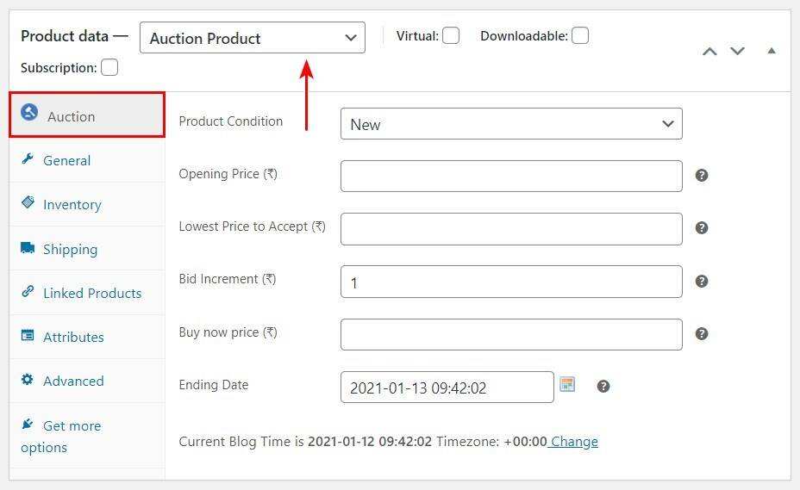Tick the Downloadable checkbox
Image resolution: width=800 pixels, height=490 pixels.
click(x=580, y=36)
